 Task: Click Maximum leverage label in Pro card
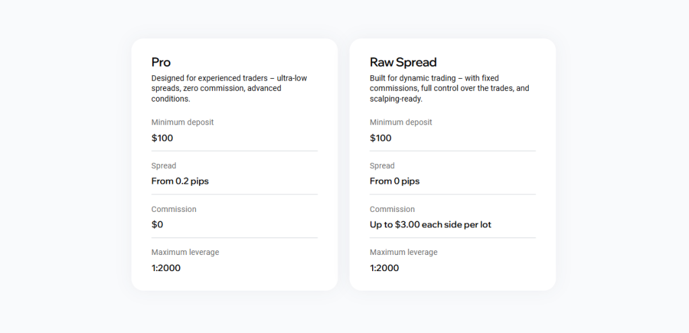[x=185, y=252]
